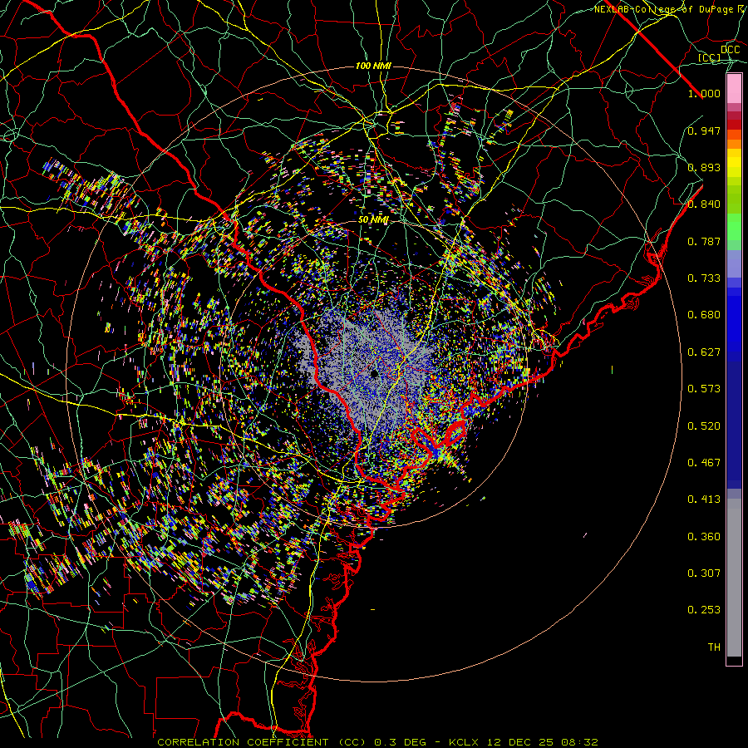Image resolution: width=748 pixels, height=748 pixels.
Task: Click the bright green color bar segment
Action: tap(734, 227)
